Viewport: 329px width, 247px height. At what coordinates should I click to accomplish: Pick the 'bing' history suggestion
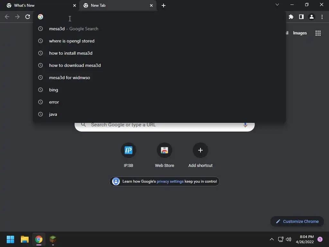(x=159, y=90)
